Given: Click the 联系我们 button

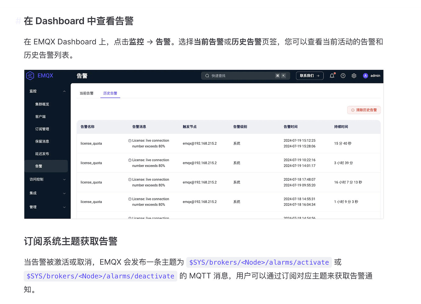Looking at the screenshot, I should pyautogui.click(x=309, y=75).
